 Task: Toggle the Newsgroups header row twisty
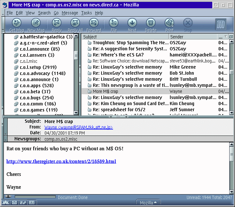click(5, 139)
